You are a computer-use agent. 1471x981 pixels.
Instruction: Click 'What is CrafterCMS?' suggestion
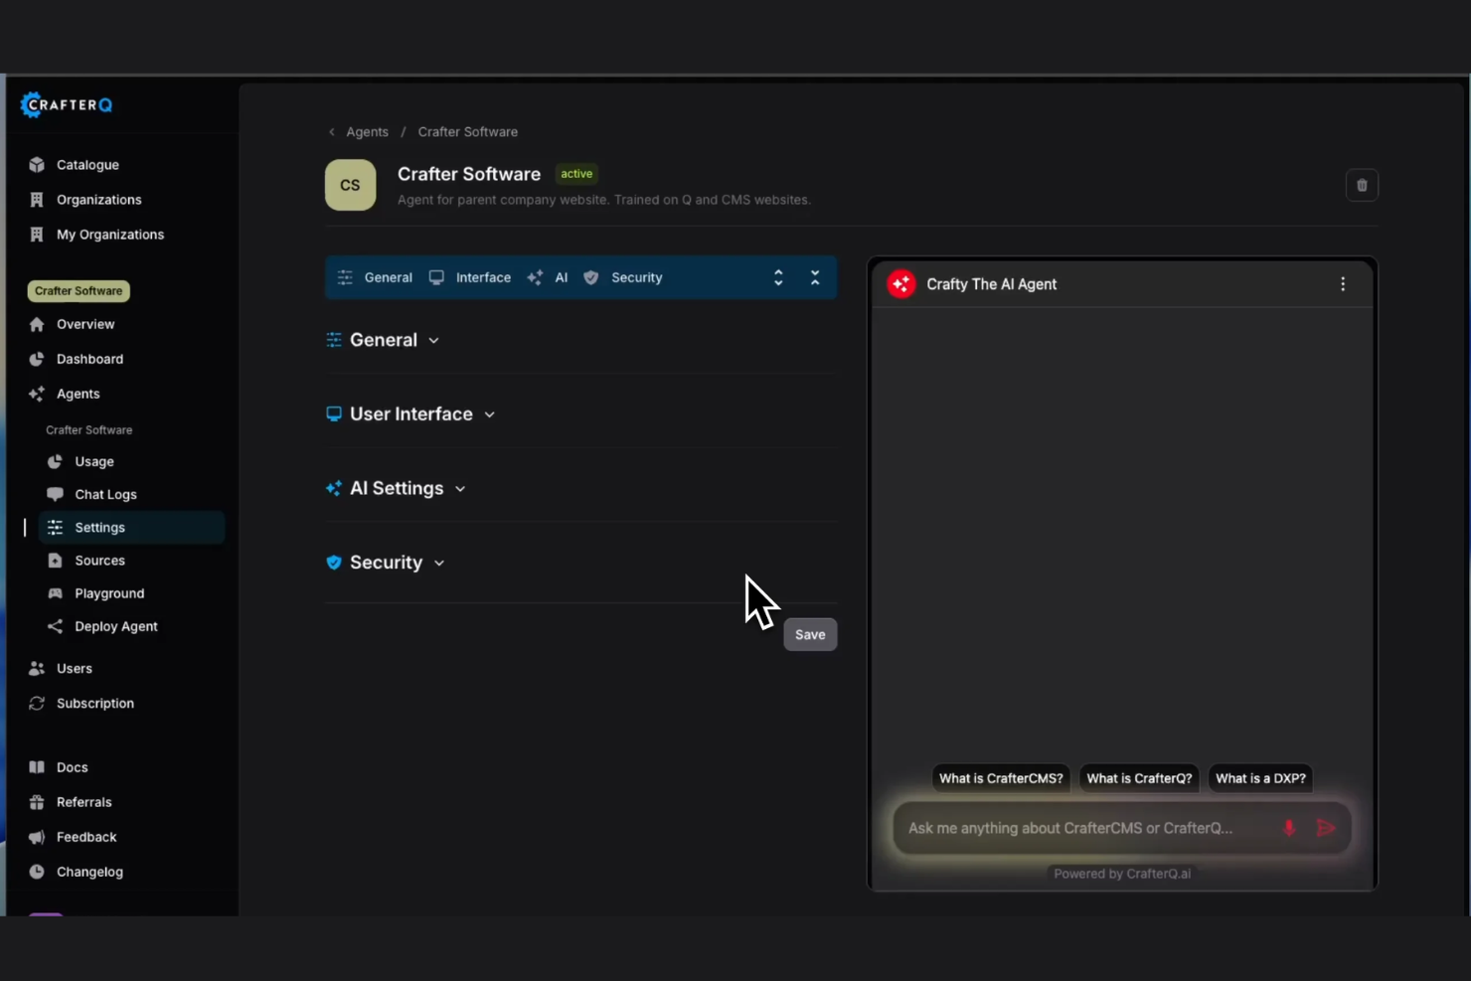coord(1001,778)
